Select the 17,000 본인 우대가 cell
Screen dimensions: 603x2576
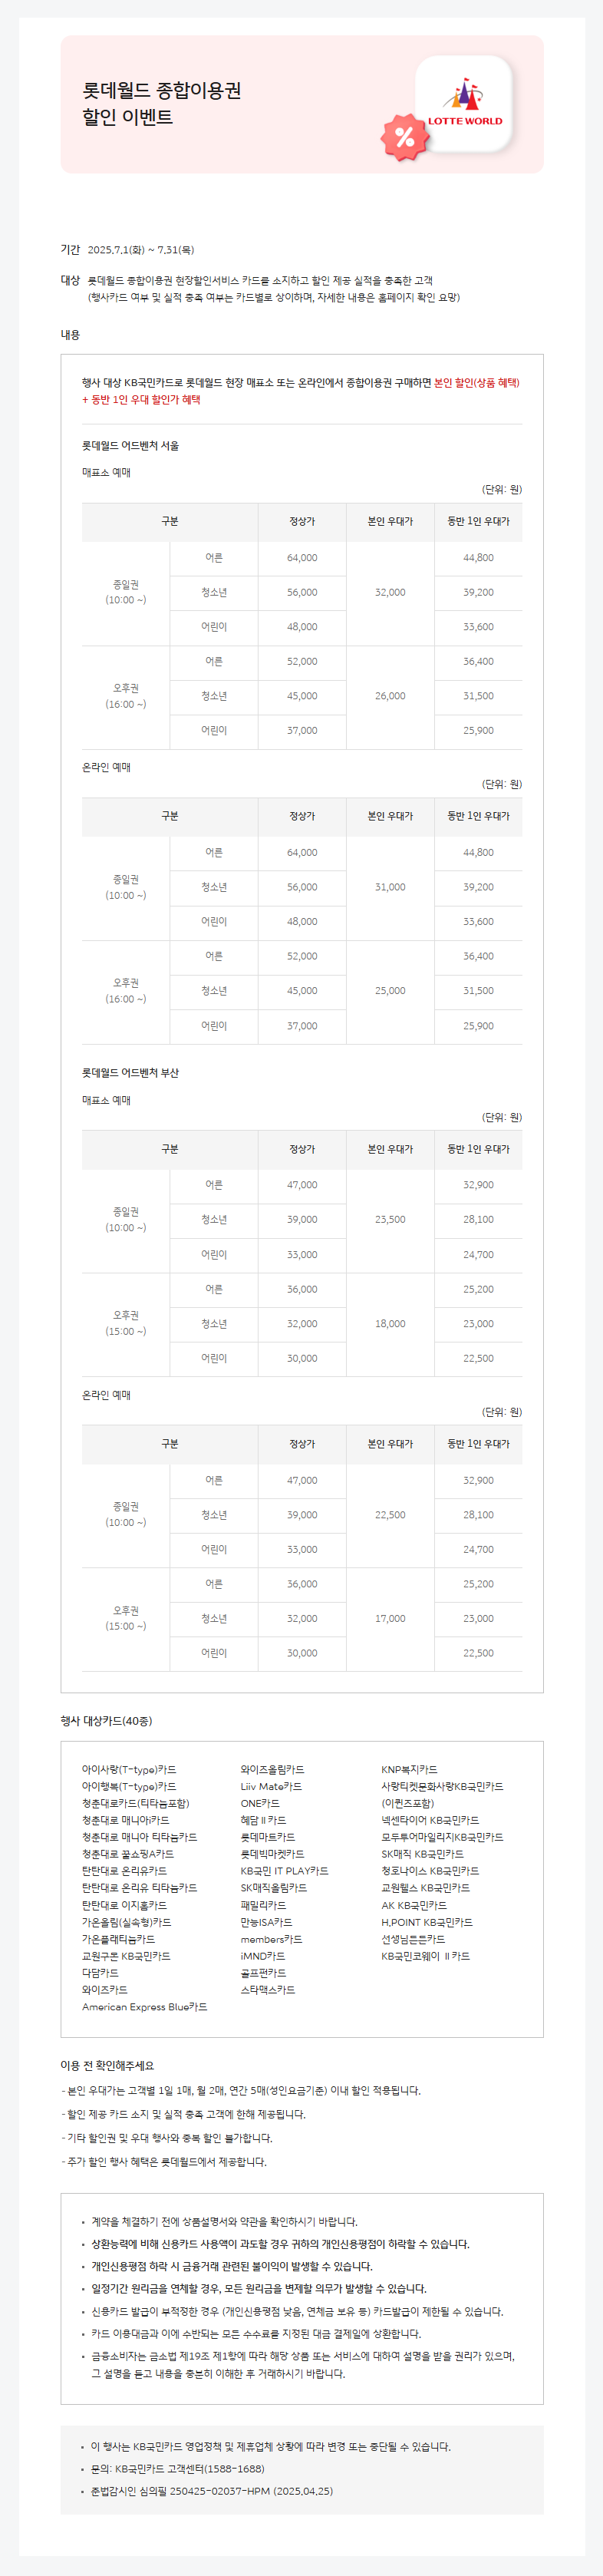click(x=390, y=1618)
